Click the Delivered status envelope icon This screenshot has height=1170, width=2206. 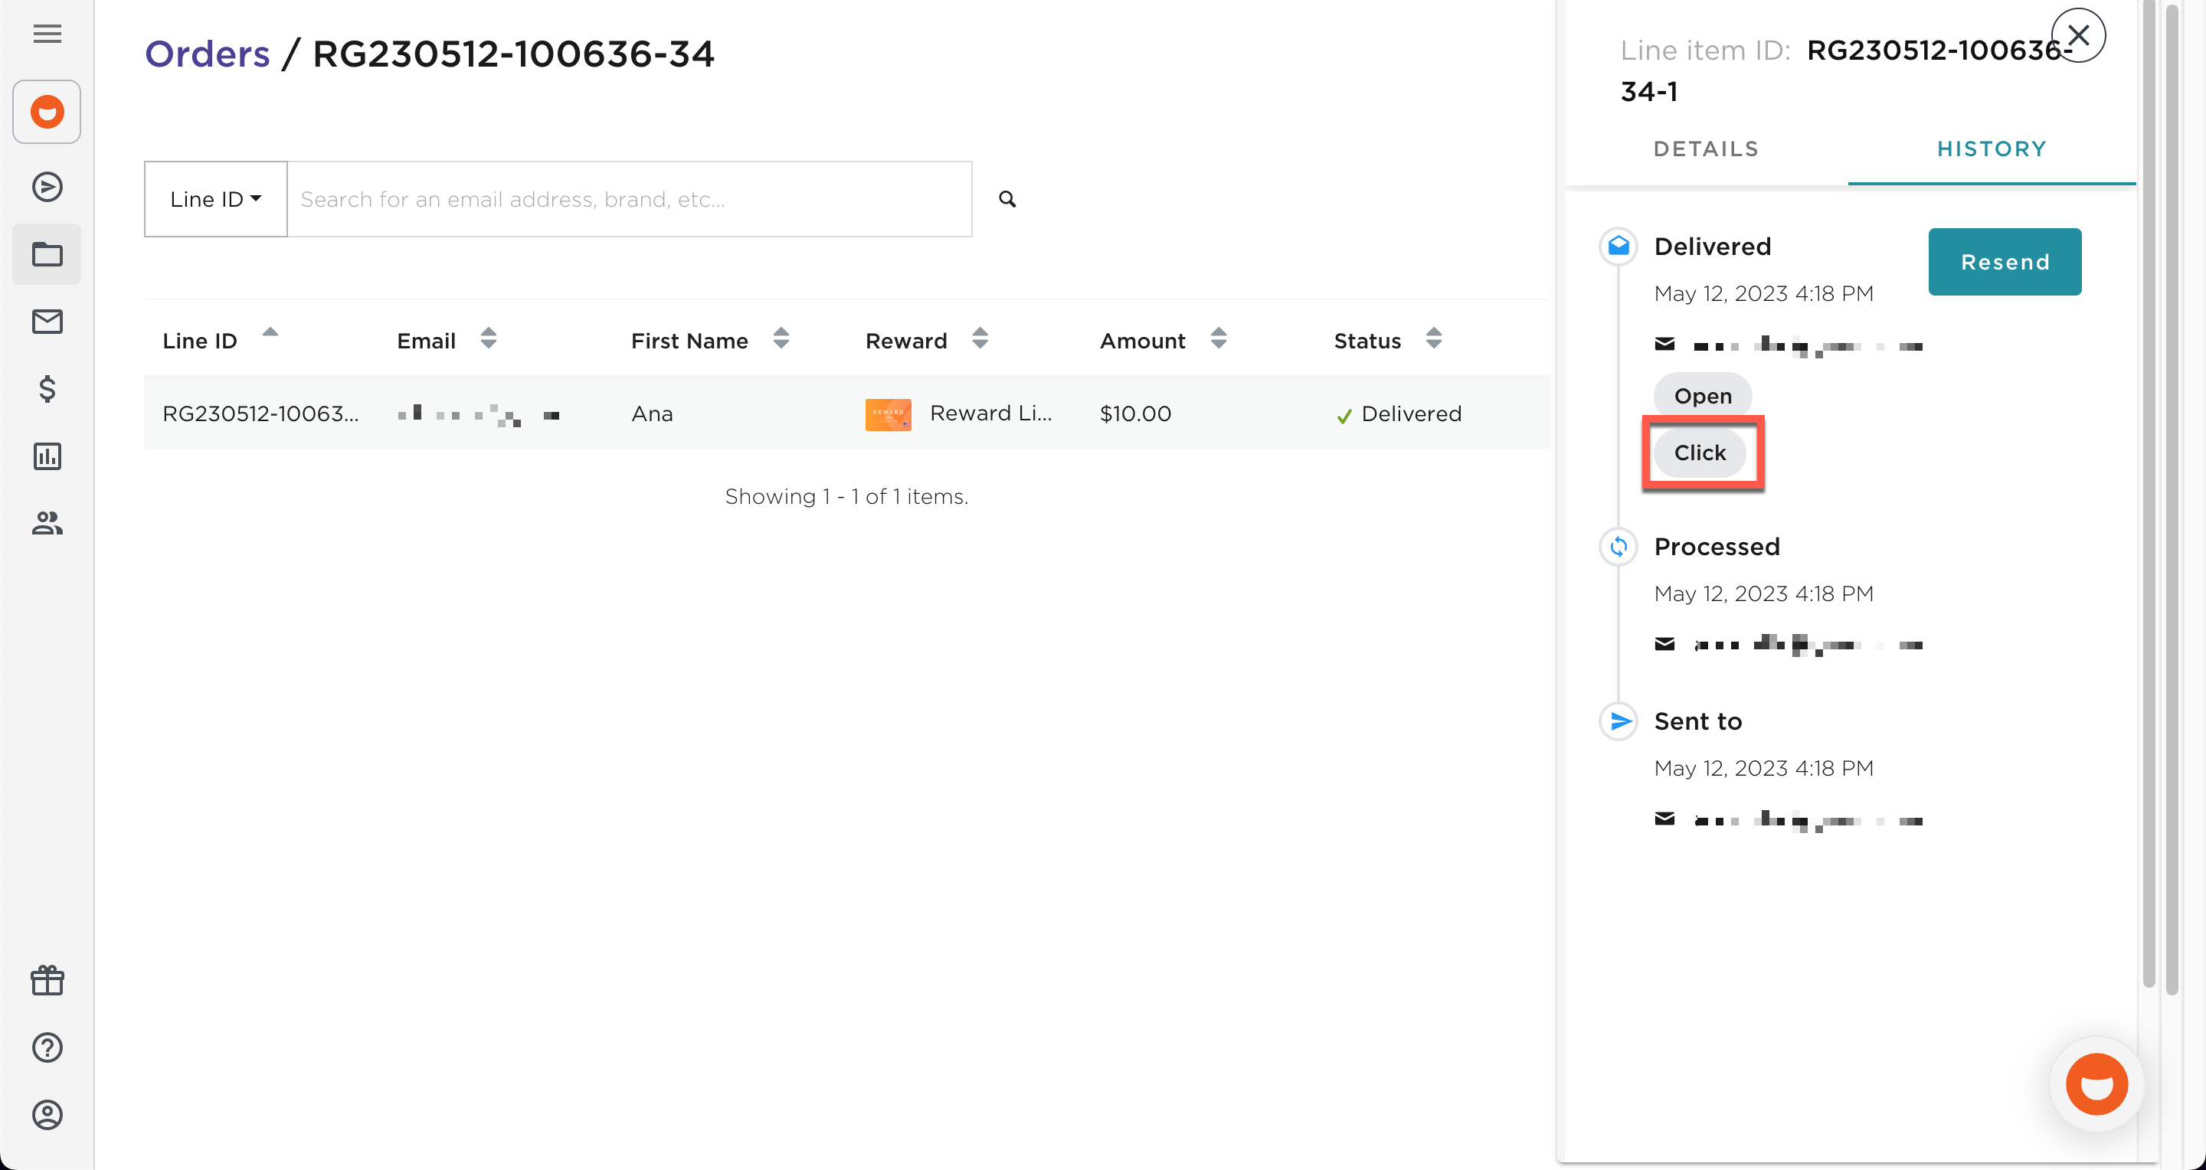pyautogui.click(x=1619, y=245)
